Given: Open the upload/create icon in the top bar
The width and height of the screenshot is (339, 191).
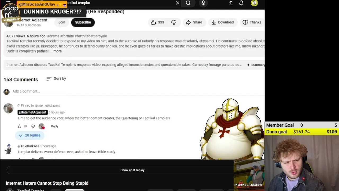Looking at the screenshot, I should 231,3.
